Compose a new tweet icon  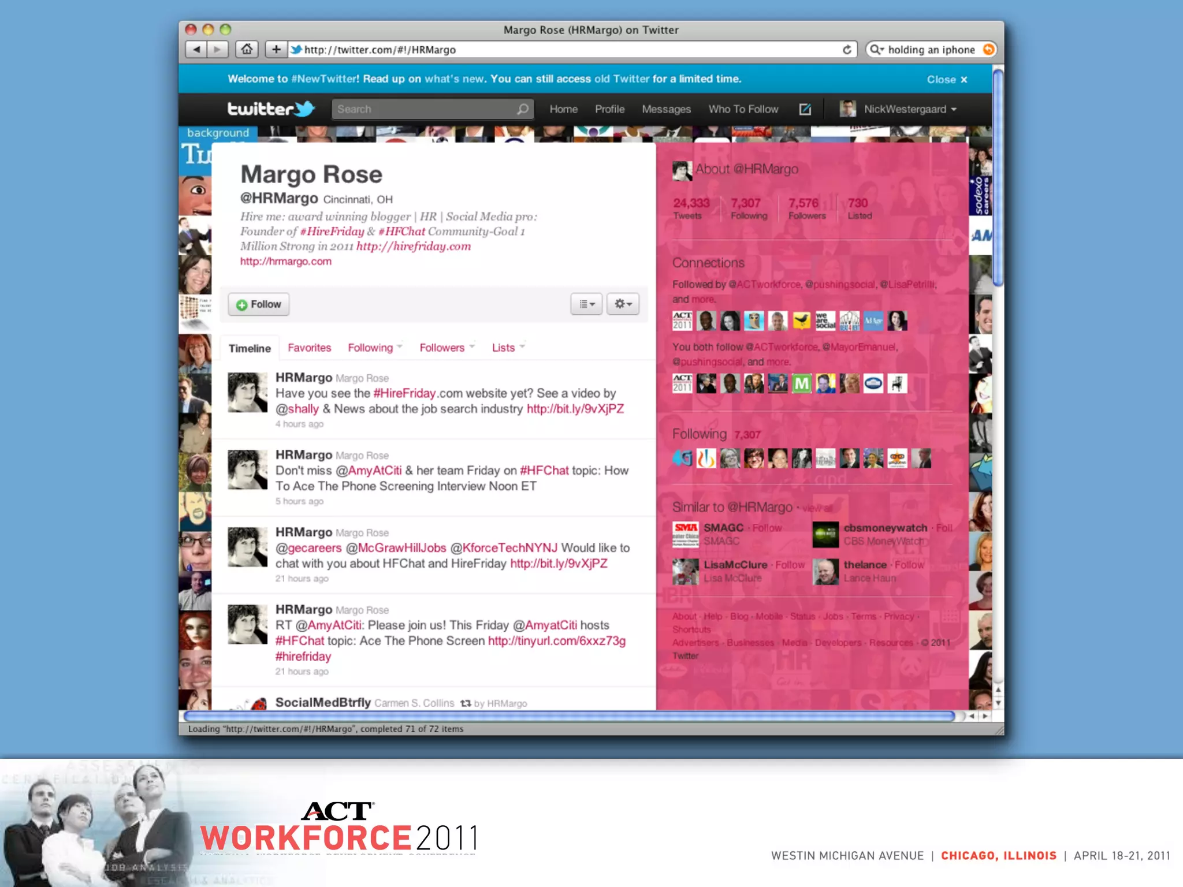pos(805,109)
